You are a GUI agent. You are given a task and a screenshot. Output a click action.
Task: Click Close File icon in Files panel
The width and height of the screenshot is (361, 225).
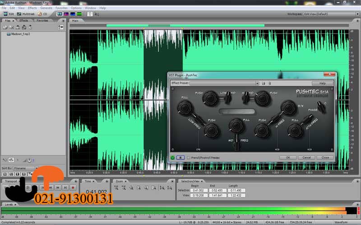pyautogui.click(x=12, y=27)
